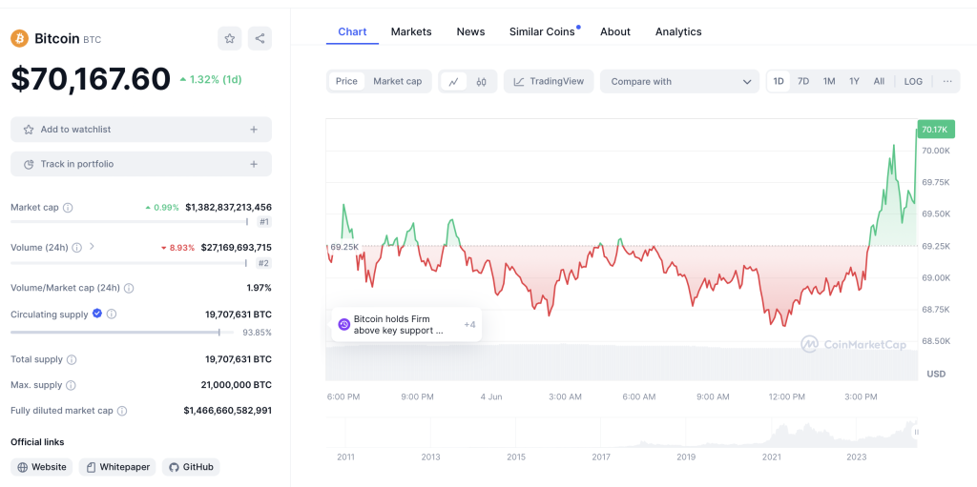Expand the +4 news items
The image size is (977, 487).
(x=469, y=324)
